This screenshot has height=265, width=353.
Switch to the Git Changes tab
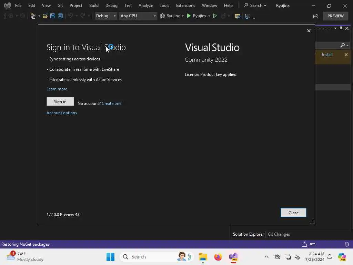tap(279, 234)
